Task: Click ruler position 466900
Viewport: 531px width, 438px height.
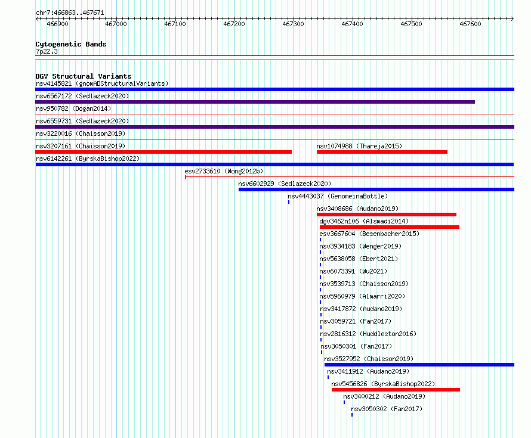Action: 57,24
